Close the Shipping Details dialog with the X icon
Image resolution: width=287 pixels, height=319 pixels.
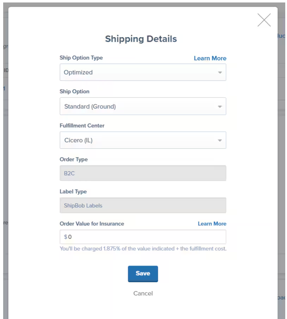264,20
